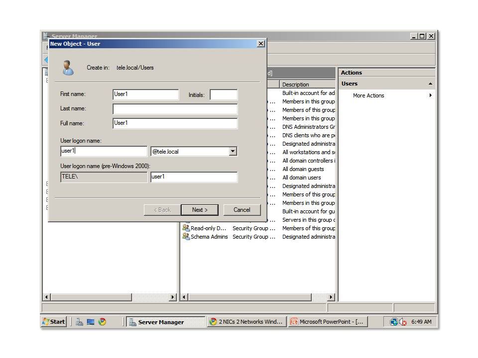Click Cancel in the New Object dialog
Screen dimensions: 478x358
point(242,210)
